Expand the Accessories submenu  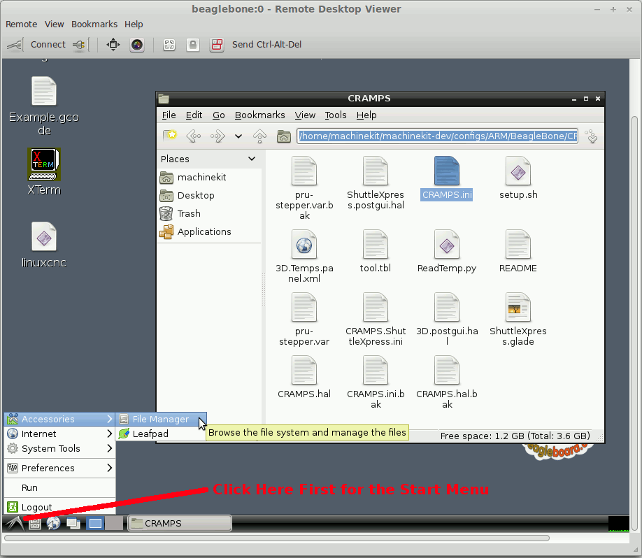(59, 420)
